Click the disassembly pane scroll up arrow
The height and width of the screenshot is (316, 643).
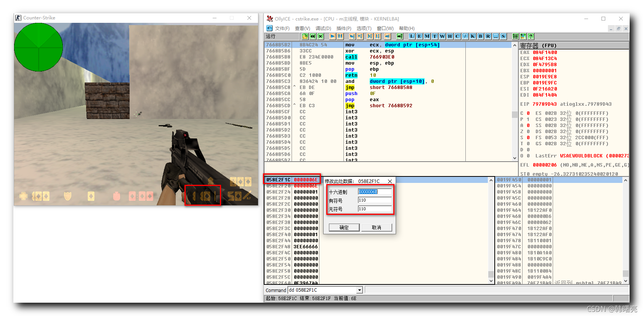[x=515, y=45]
